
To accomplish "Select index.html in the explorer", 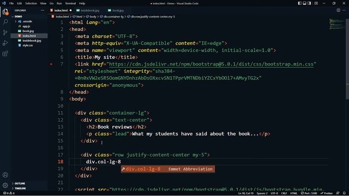I will click(29, 36).
